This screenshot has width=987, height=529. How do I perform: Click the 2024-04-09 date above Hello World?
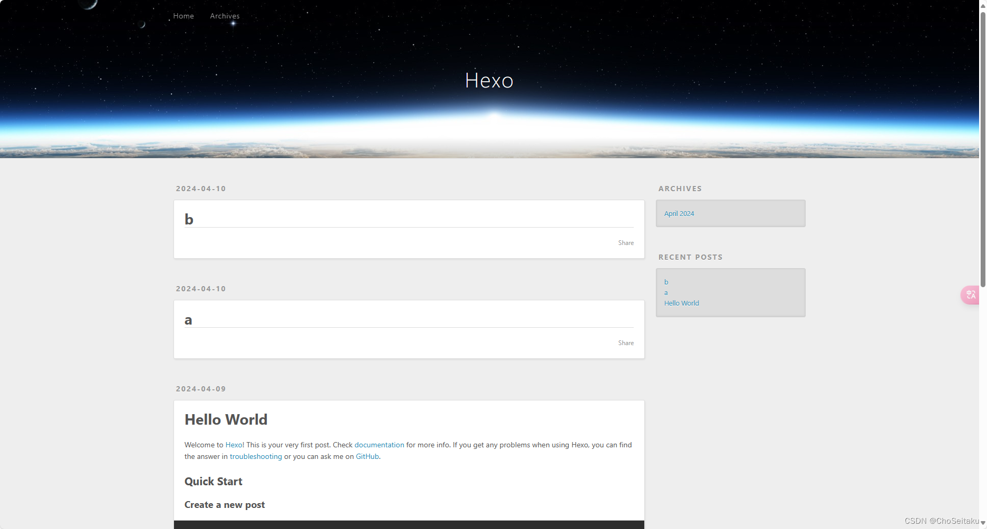tap(201, 389)
